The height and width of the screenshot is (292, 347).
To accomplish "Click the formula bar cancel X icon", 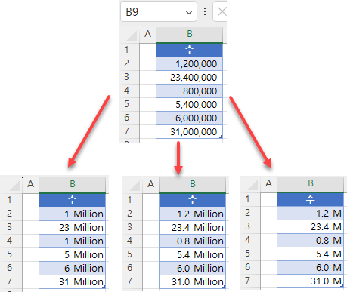I will (222, 11).
